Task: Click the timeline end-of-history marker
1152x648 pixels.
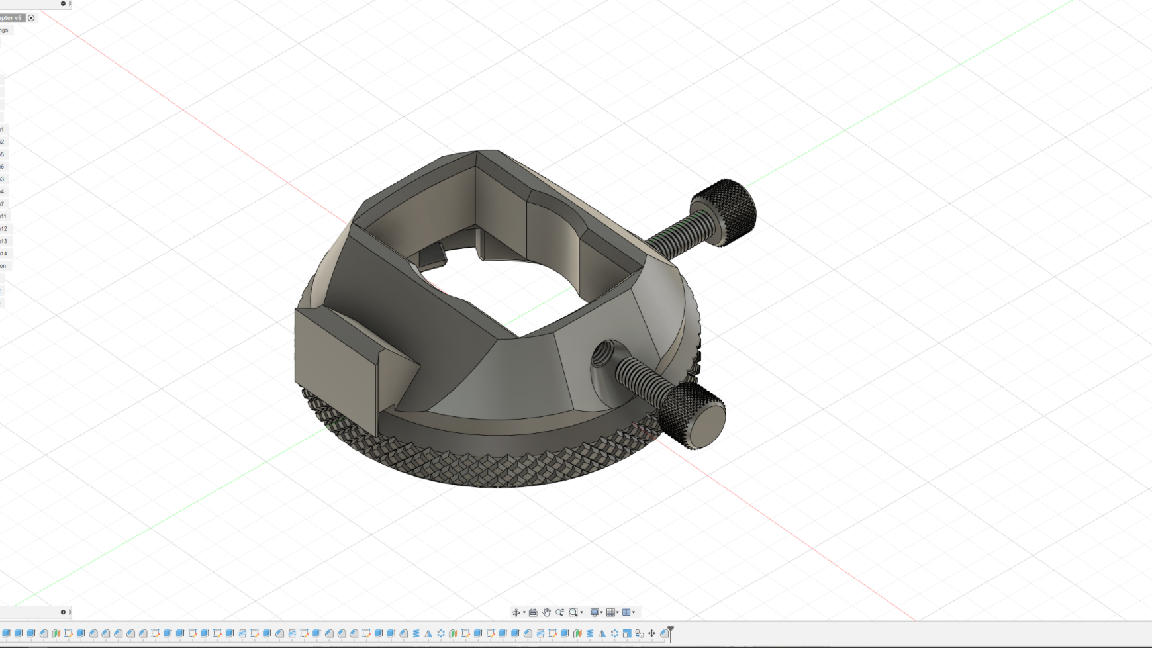Action: click(671, 633)
